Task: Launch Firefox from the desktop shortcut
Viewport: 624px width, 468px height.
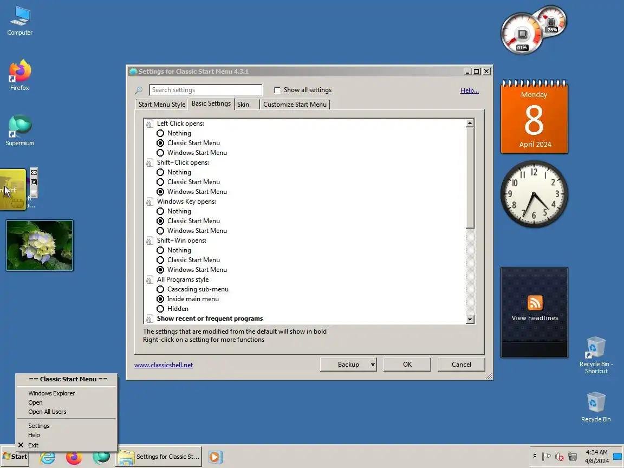Action: coord(19,75)
